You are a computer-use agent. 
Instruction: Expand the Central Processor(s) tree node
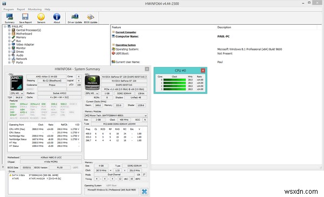tap(9, 30)
